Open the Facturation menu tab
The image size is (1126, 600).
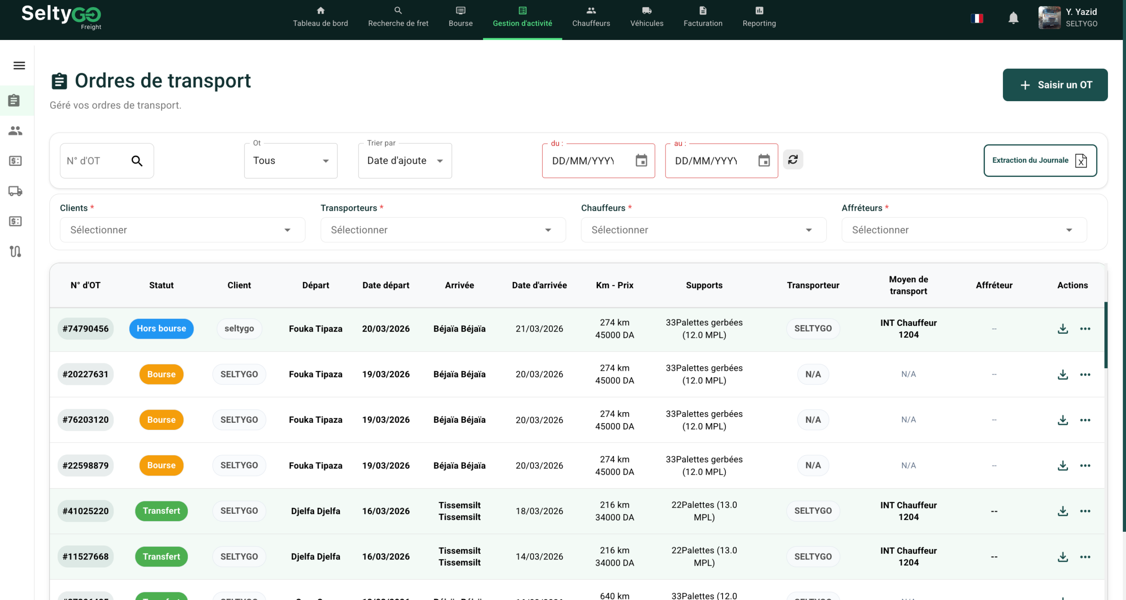702,18
